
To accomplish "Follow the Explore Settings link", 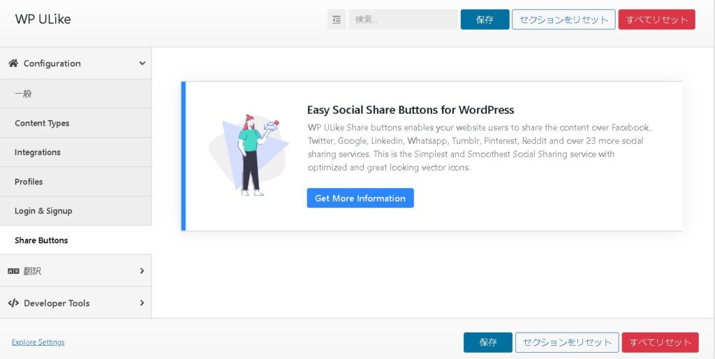I will pos(38,342).
